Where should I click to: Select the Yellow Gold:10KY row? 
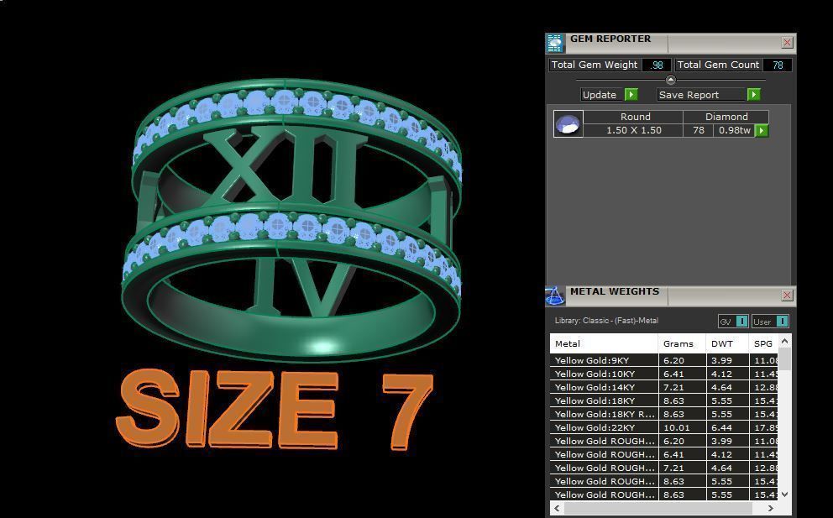664,374
